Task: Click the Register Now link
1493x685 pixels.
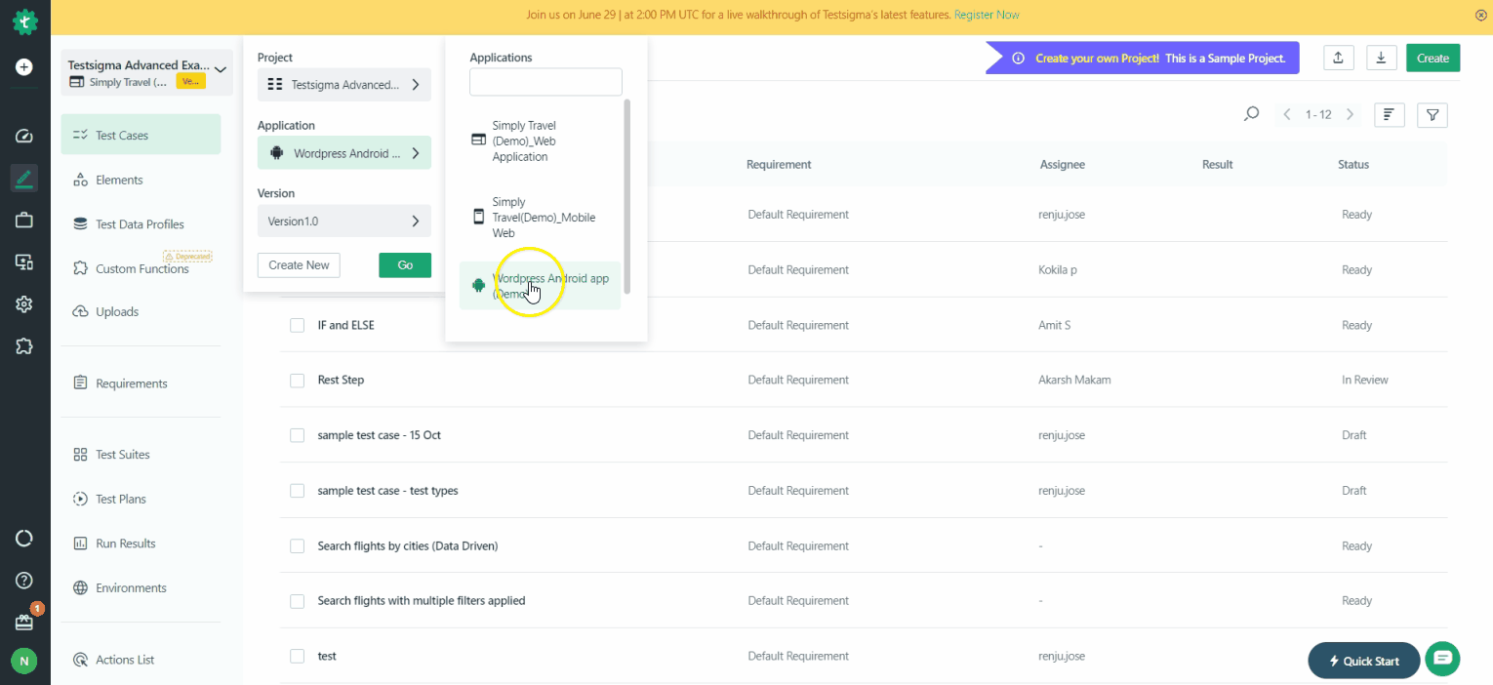Action: [x=987, y=15]
